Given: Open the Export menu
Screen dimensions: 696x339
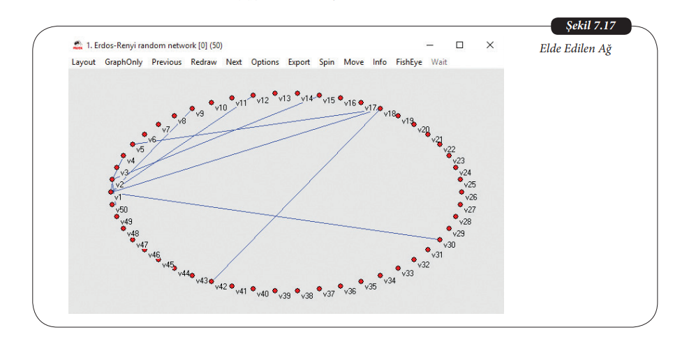Looking at the screenshot, I should [x=299, y=62].
